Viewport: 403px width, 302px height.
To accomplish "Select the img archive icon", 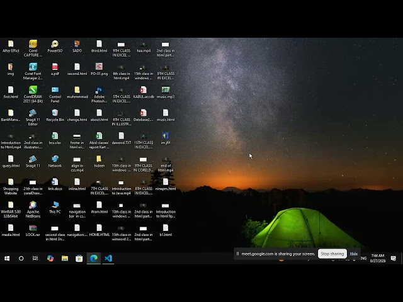I will pyautogui.click(x=11, y=70).
